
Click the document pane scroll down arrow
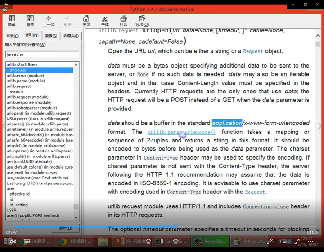[318, 230]
